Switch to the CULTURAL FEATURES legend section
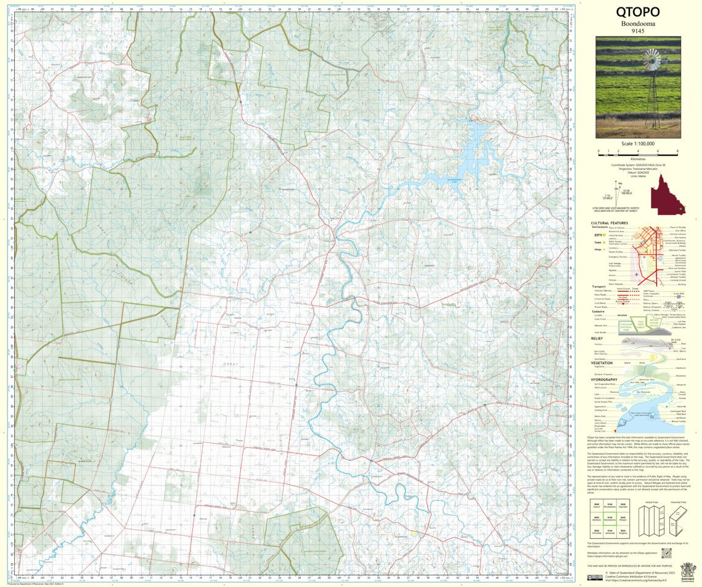This screenshot has width=702, height=587. [x=610, y=223]
